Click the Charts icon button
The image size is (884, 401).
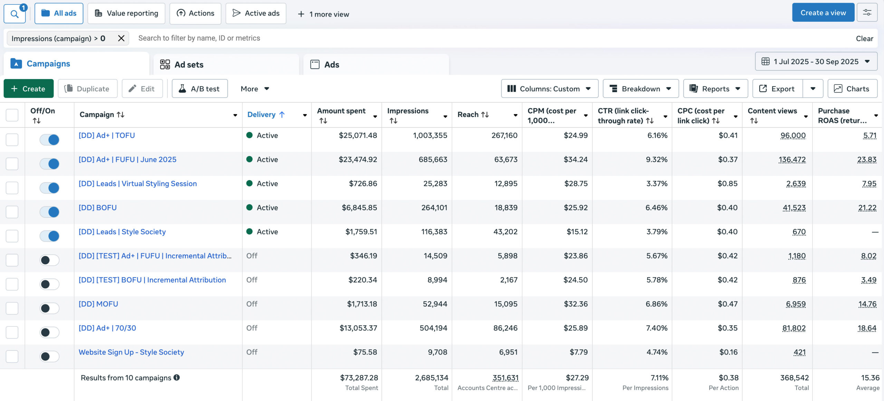(852, 89)
